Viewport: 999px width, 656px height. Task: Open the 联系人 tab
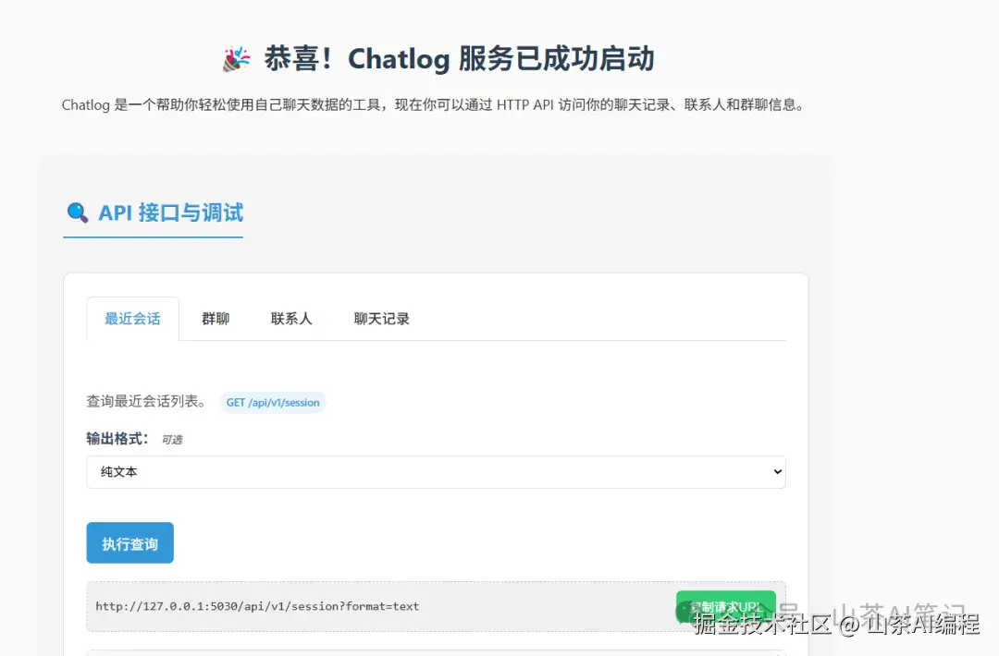pos(291,318)
